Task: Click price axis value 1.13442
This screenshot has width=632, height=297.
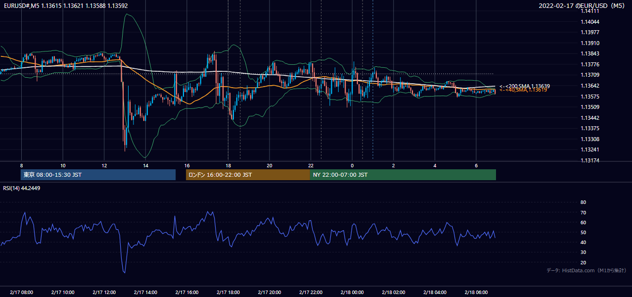Action: [590, 118]
